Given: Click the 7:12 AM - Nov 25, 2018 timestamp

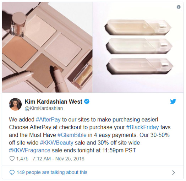Looking at the screenshot, I should click(x=58, y=159).
